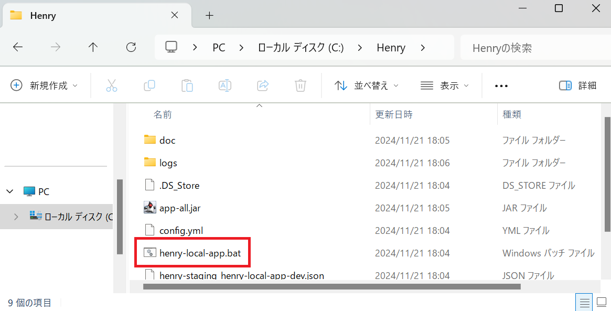This screenshot has height=311, width=611.
Task: Click the Share icon in toolbar
Action: (263, 85)
